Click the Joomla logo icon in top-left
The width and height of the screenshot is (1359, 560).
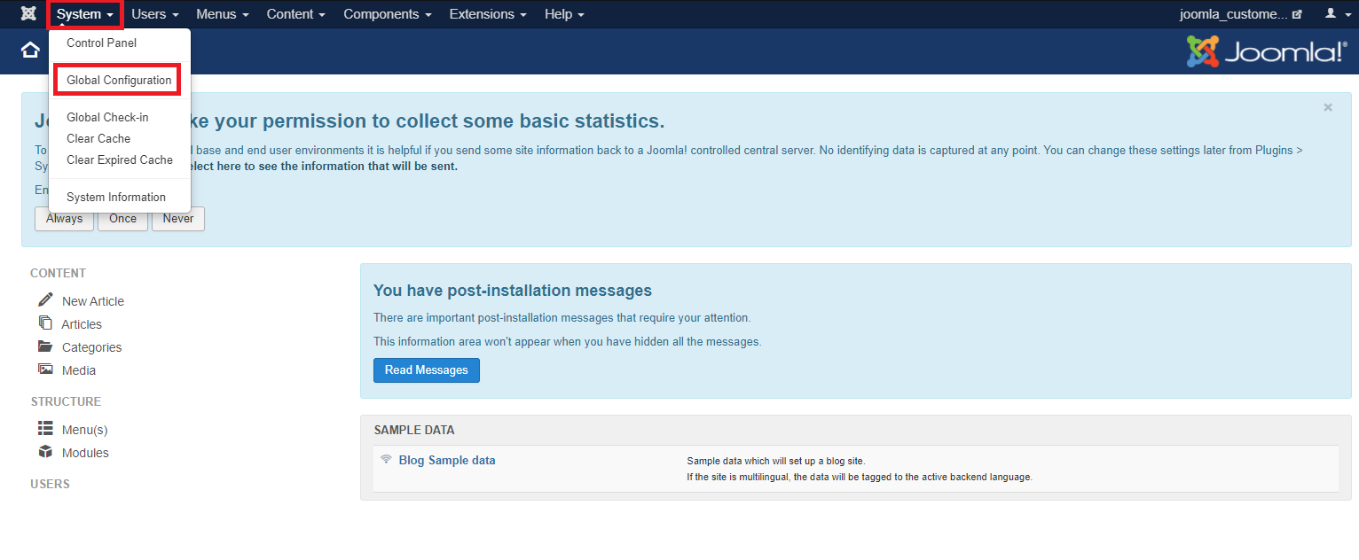click(28, 14)
